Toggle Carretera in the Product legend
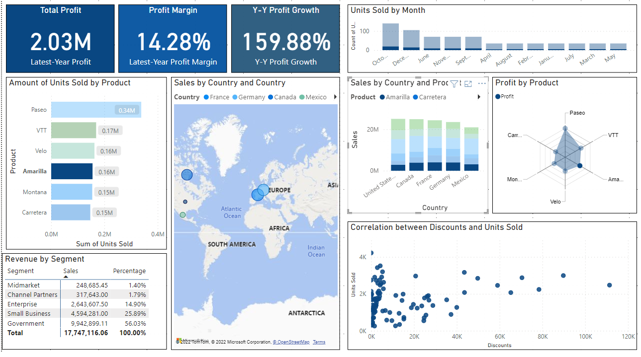This screenshot has width=641, height=357. [429, 97]
